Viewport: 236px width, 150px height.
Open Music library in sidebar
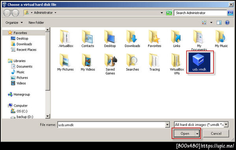[x=18, y=72]
